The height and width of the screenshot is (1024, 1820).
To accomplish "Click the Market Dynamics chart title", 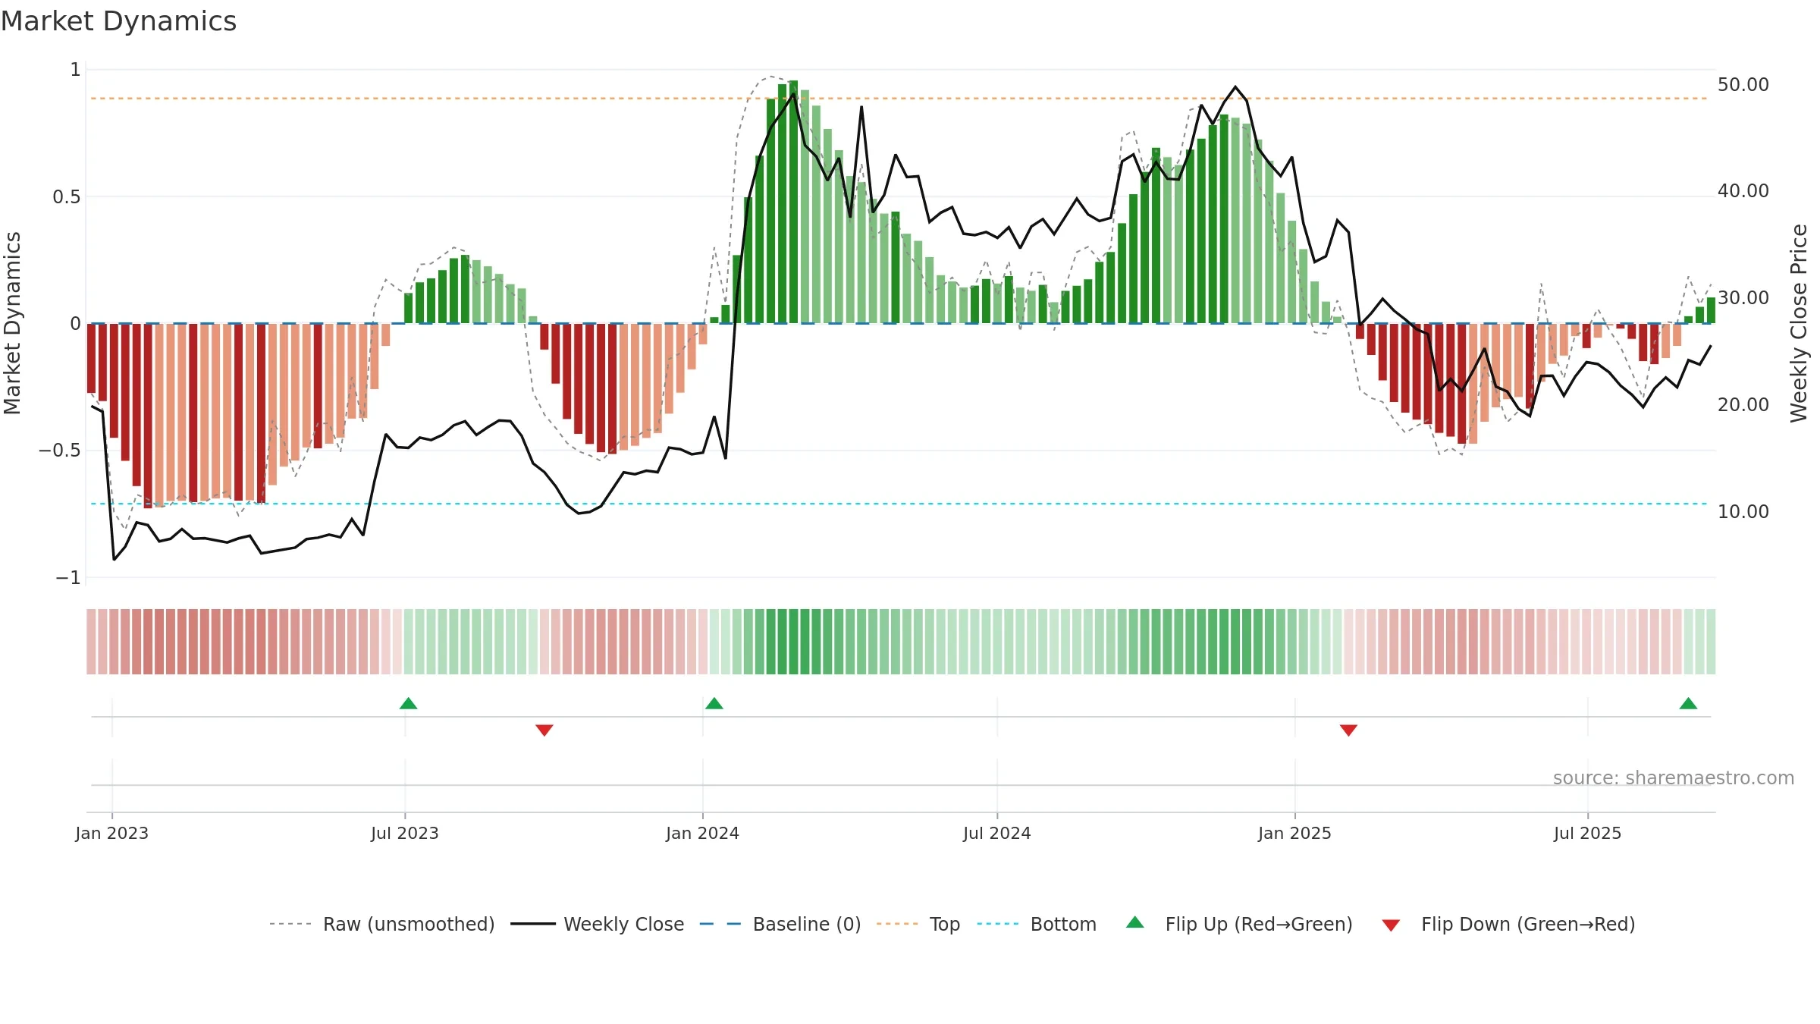I will (x=119, y=21).
